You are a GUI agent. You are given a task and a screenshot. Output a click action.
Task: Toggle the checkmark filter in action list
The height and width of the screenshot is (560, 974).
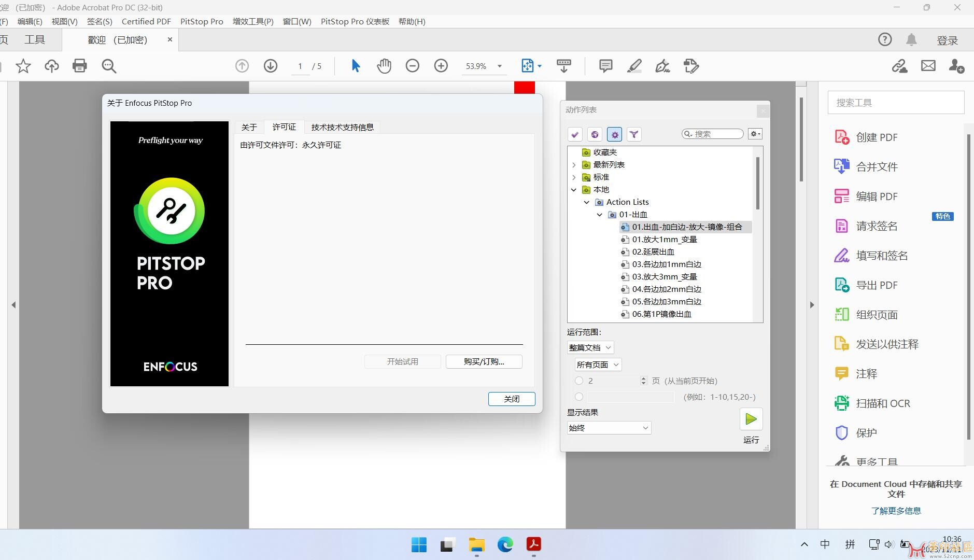pyautogui.click(x=575, y=135)
